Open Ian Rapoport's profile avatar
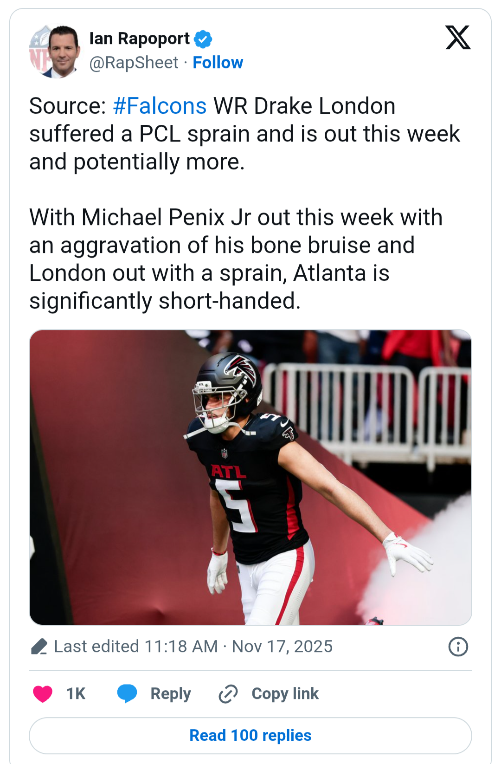The width and height of the screenshot is (501, 764). pos(55,51)
